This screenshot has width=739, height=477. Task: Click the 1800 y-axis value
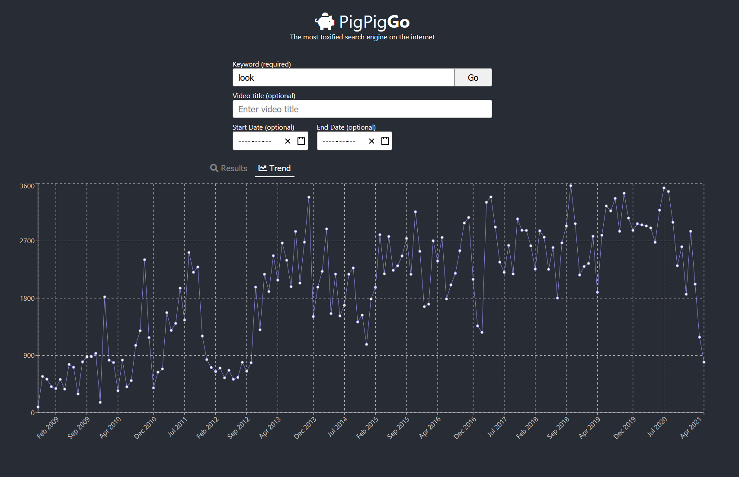click(x=27, y=298)
